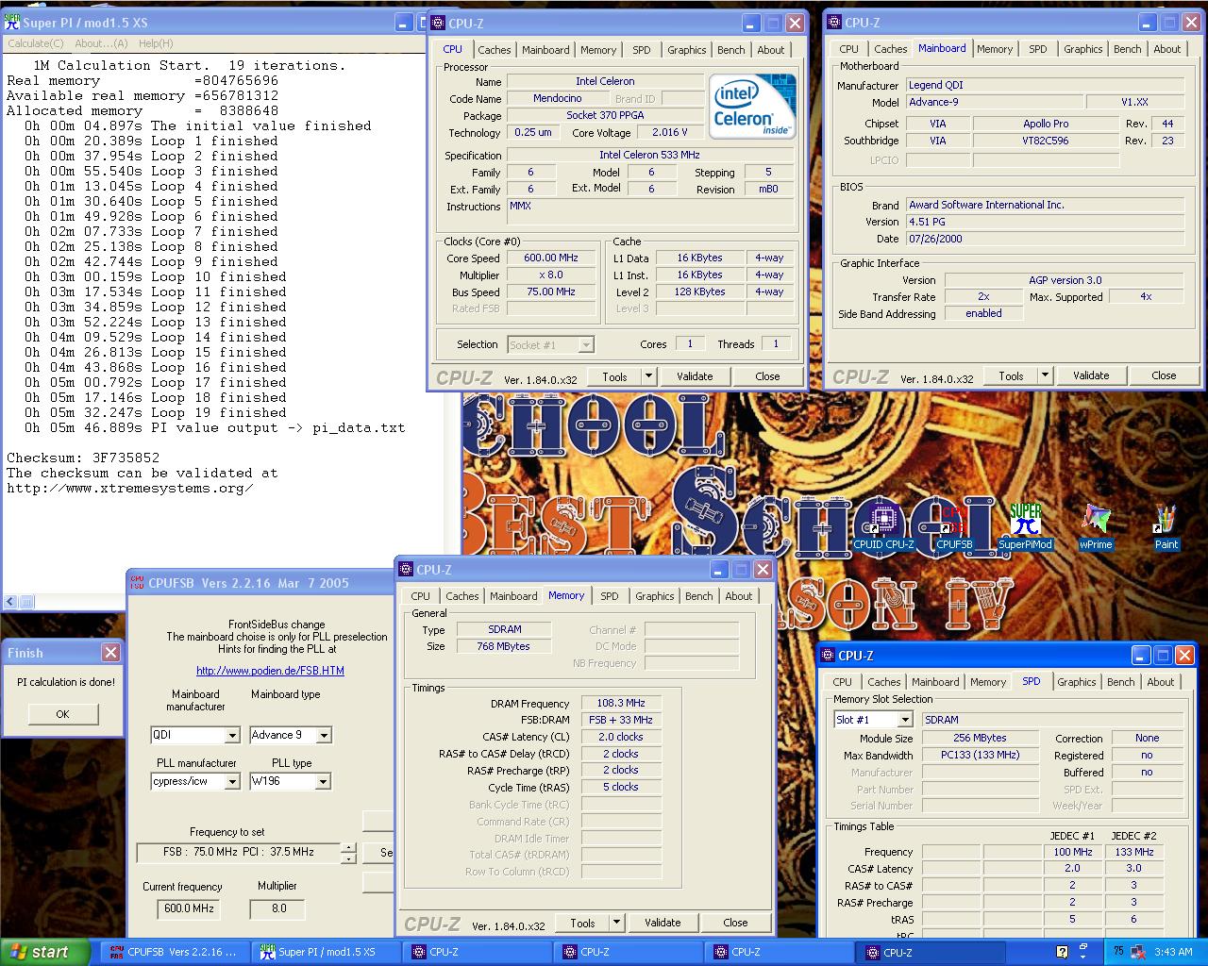This screenshot has width=1208, height=966.
Task: Click Tools button in Memory CPU-Z window
Action: (582, 923)
